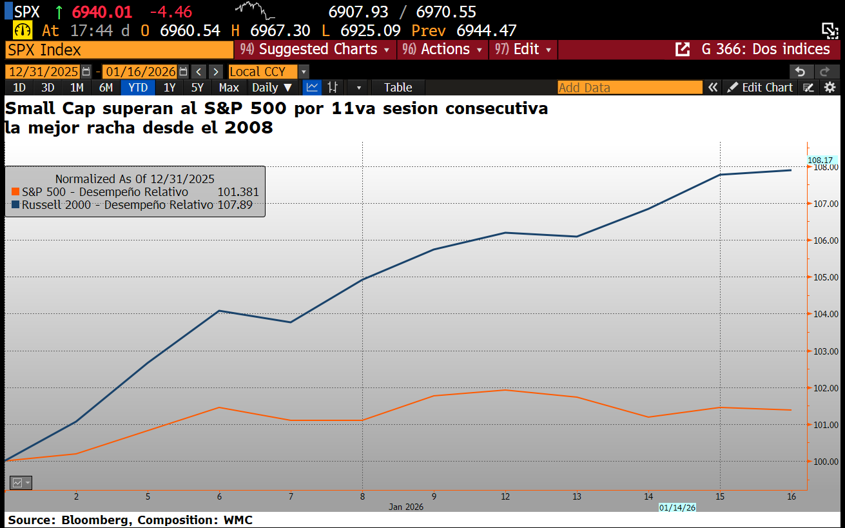This screenshot has height=528, width=845.
Task: Click the end date field 01/16/2026
Action: click(x=141, y=72)
